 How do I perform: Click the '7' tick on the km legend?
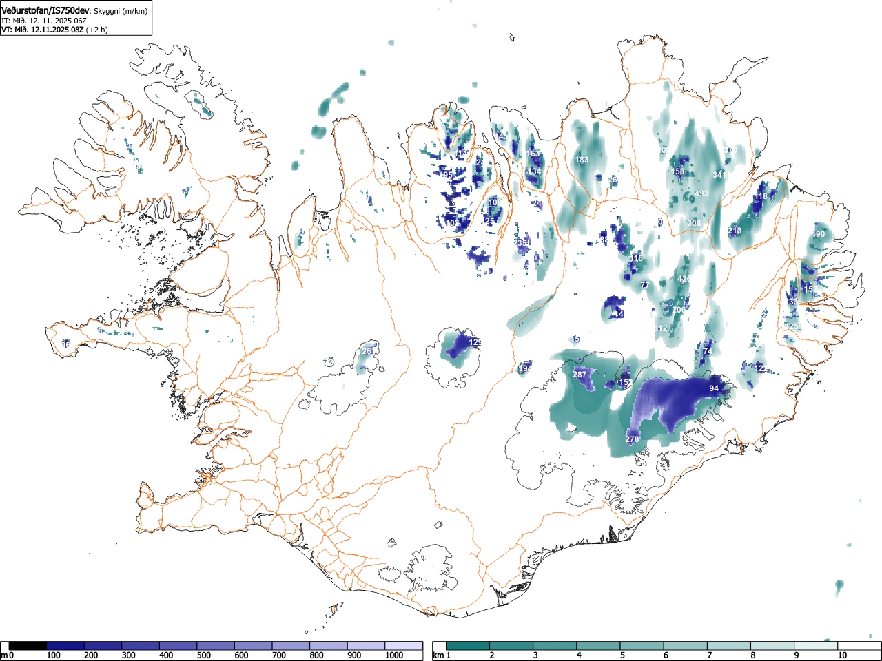709,655
